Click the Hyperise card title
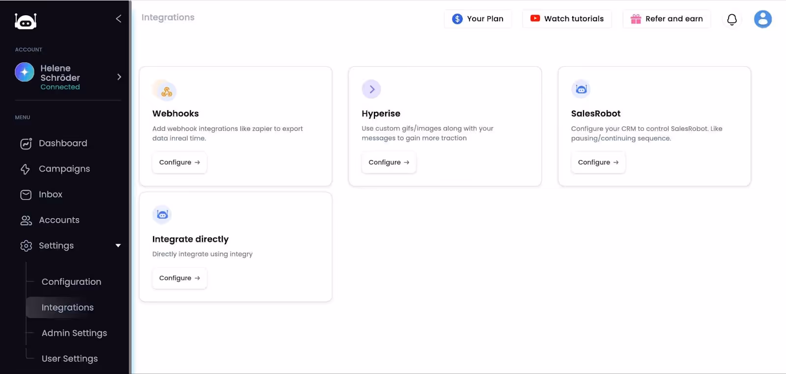The image size is (786, 374). pos(381,114)
